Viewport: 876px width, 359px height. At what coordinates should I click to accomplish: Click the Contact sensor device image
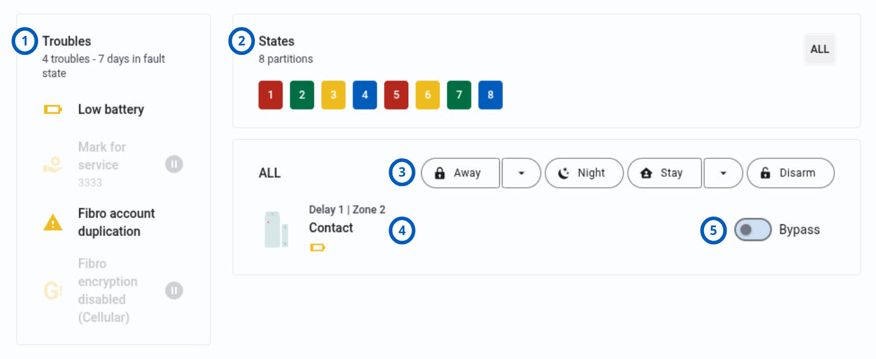[276, 229]
